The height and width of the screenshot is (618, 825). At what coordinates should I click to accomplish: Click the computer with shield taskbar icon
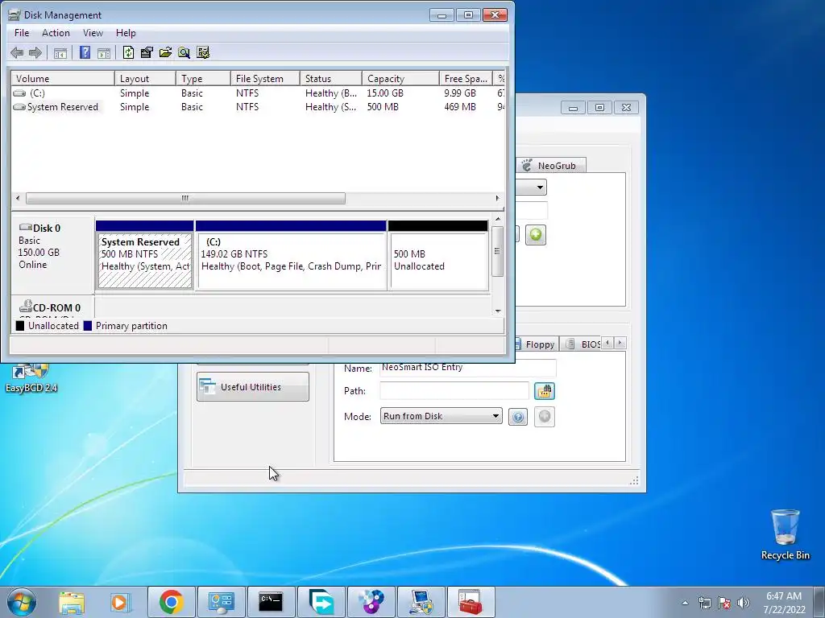[421, 602]
